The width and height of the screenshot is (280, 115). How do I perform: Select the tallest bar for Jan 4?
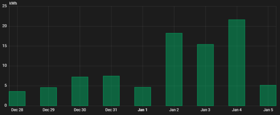tap(237, 63)
